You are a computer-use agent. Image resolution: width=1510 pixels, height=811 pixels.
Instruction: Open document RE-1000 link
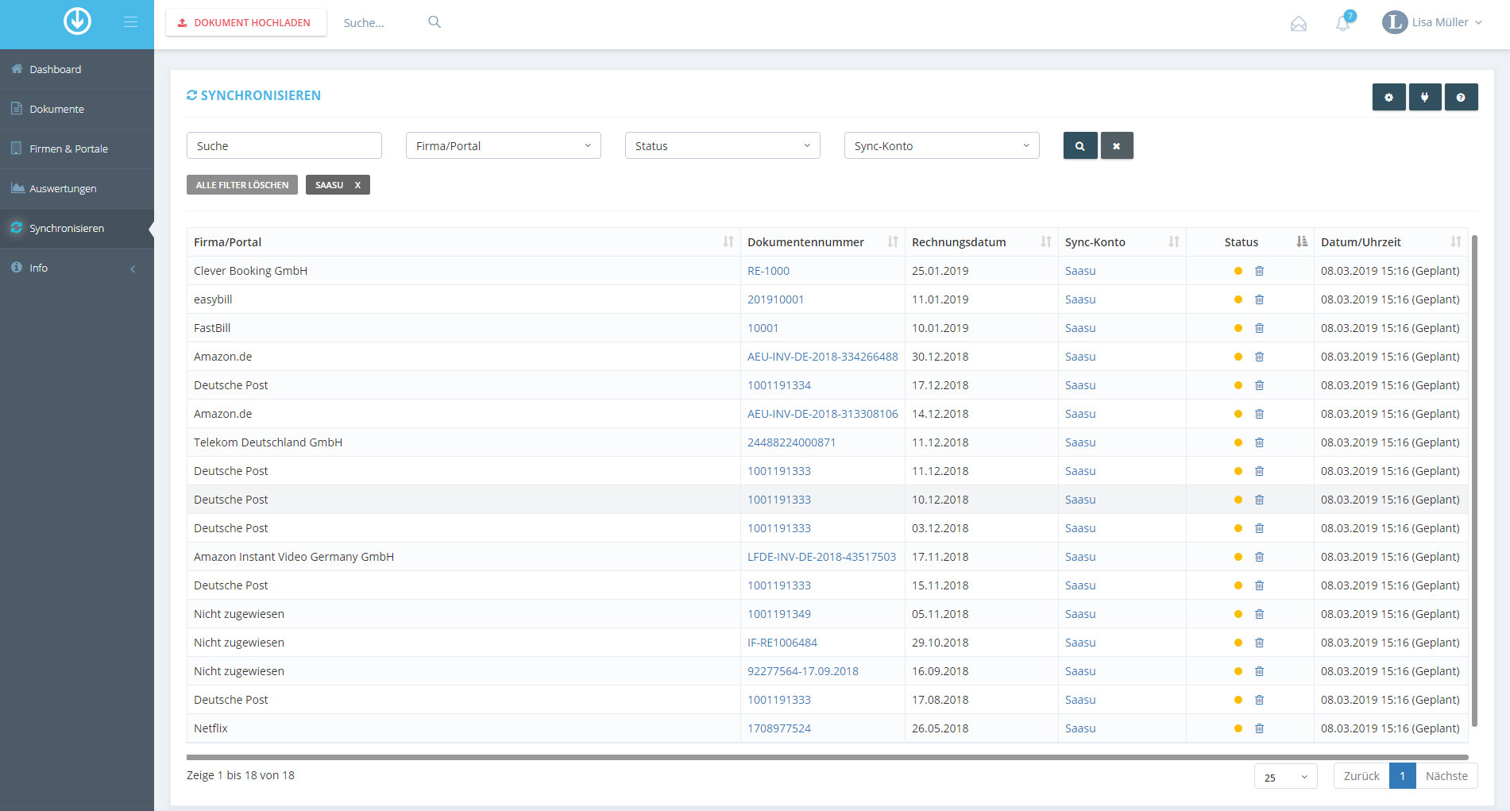click(768, 271)
